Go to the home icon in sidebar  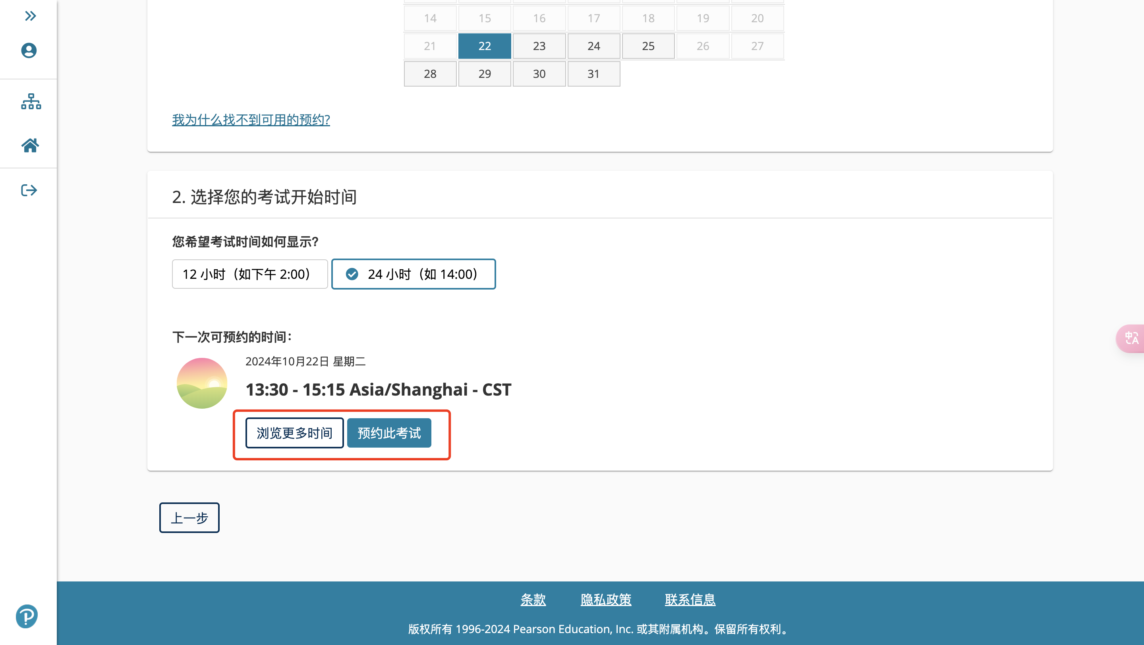30,145
